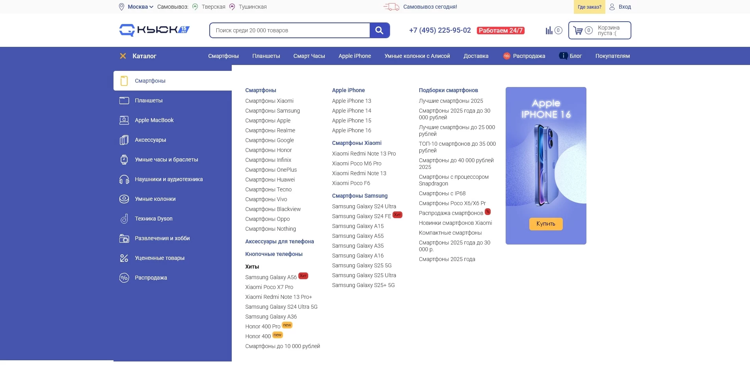Click into the product search field
The image size is (750, 365).
pos(290,30)
